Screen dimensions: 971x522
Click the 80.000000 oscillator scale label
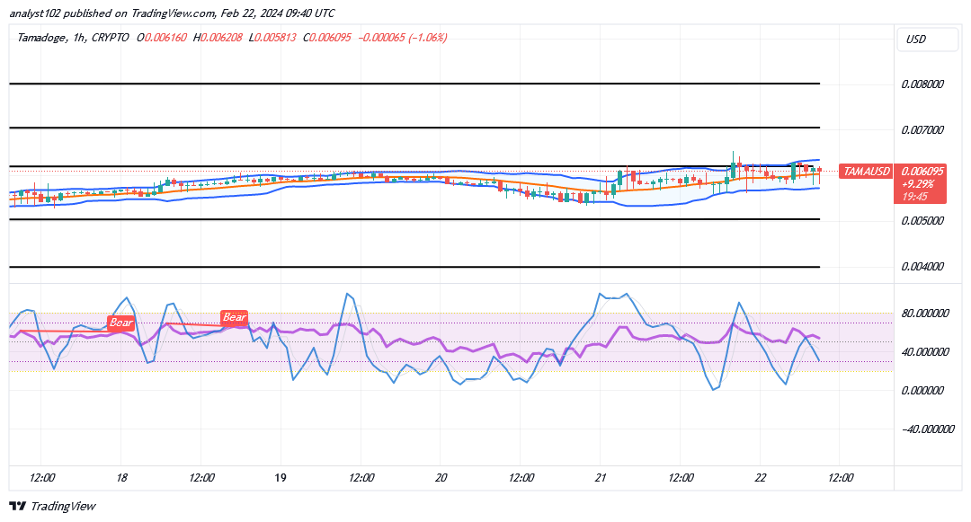926,314
